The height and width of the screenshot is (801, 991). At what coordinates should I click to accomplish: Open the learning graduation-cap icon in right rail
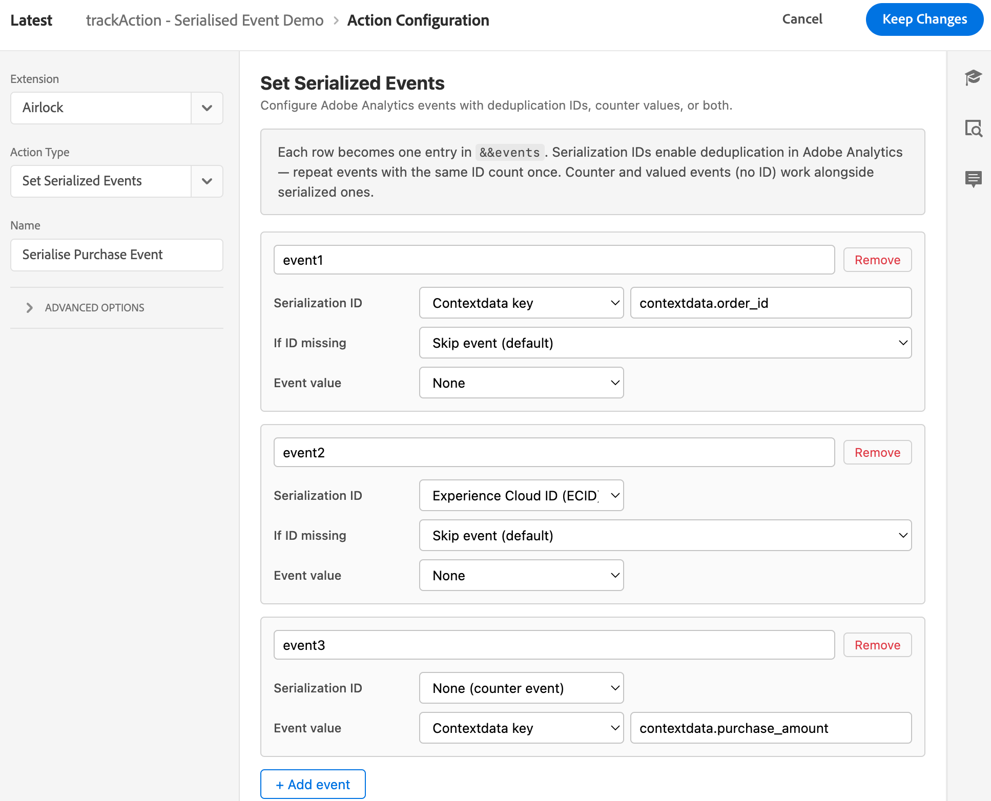[973, 77]
